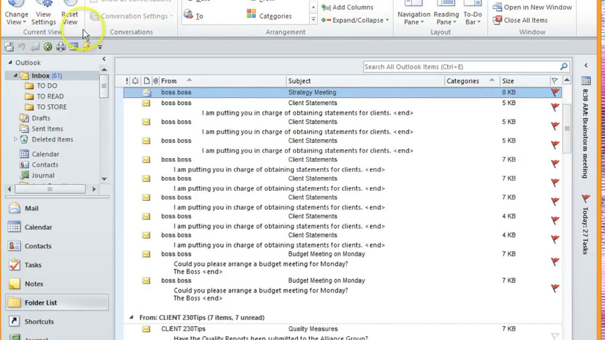
Task: Click the Send/Receive All Folders quick access icon
Action: [9, 46]
